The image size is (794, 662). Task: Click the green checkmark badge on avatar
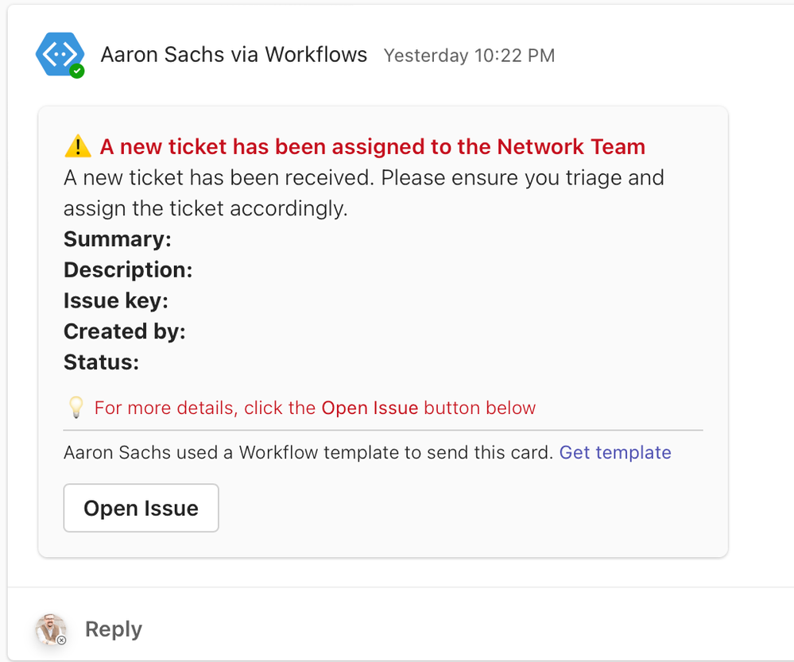(x=77, y=72)
